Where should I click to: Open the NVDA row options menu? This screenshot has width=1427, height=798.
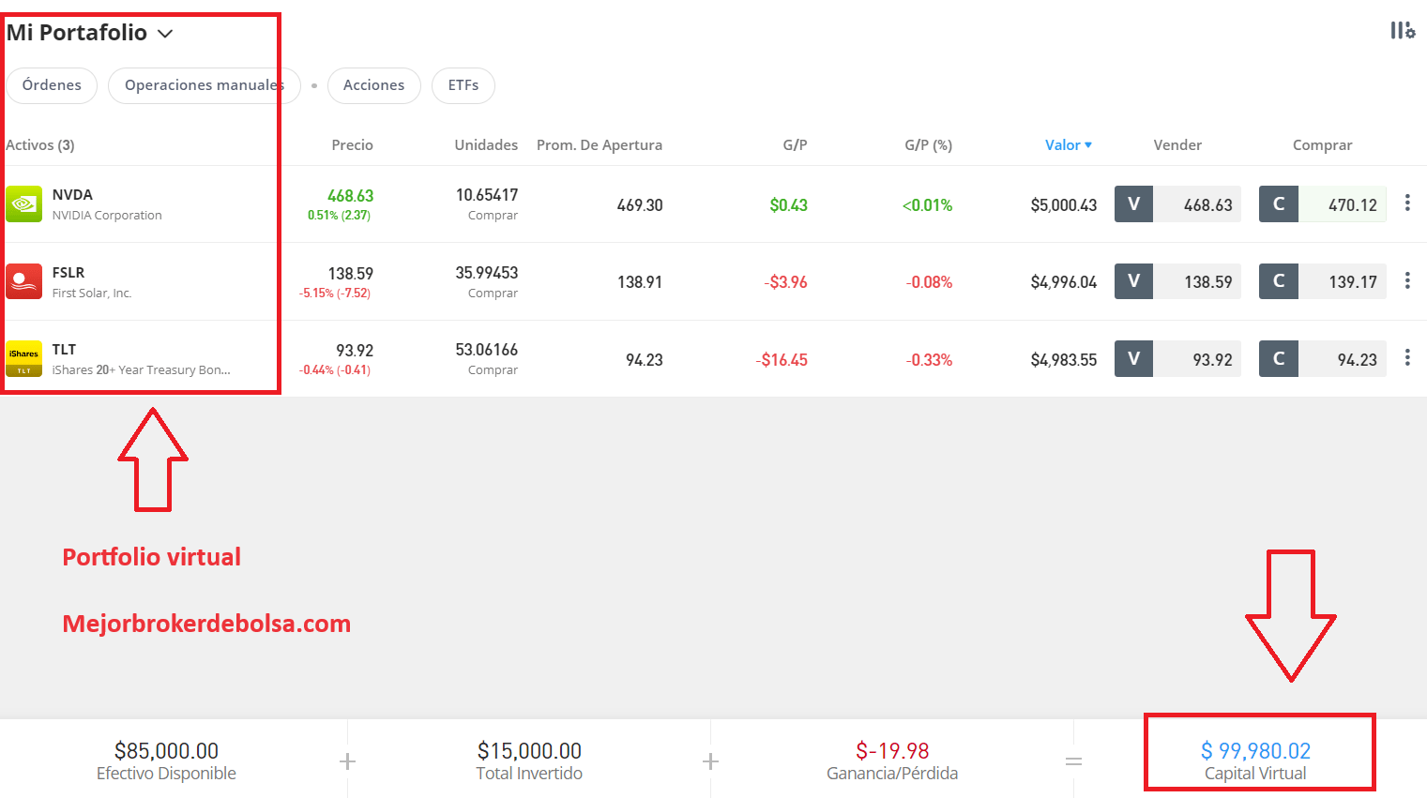[1407, 203]
